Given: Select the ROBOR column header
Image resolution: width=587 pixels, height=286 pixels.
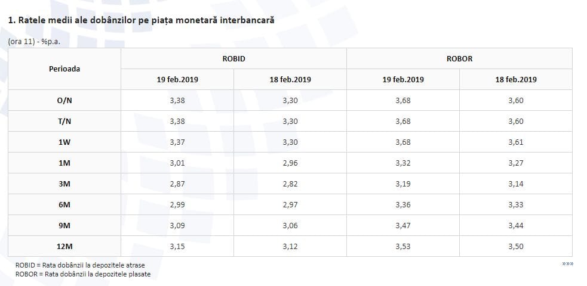Looking at the screenshot, I should tap(459, 58).
